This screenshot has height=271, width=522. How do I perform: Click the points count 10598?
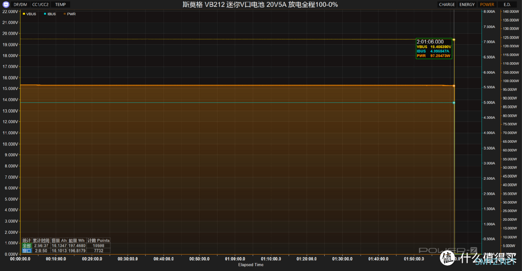coord(99,246)
